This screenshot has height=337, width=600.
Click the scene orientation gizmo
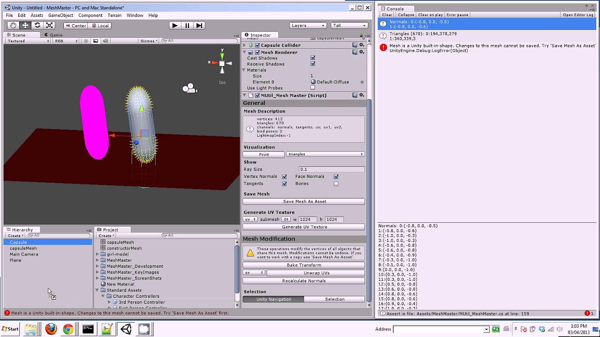(x=222, y=63)
